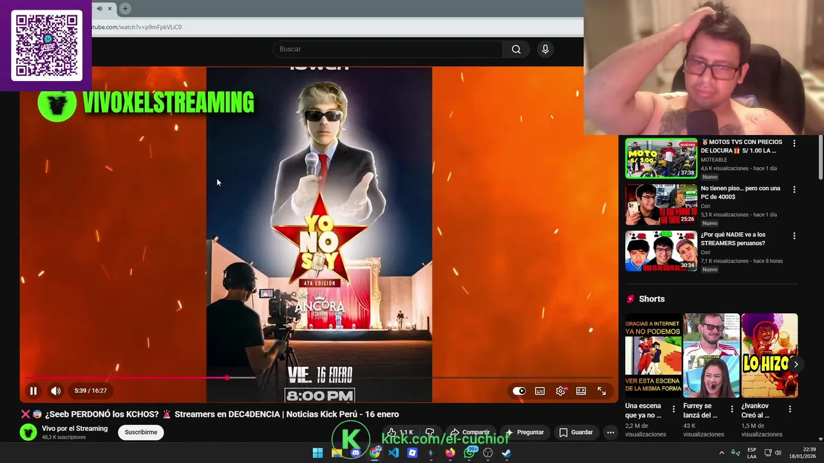Open File Explorer from taskbar
The height and width of the screenshot is (463, 824).
click(x=336, y=453)
